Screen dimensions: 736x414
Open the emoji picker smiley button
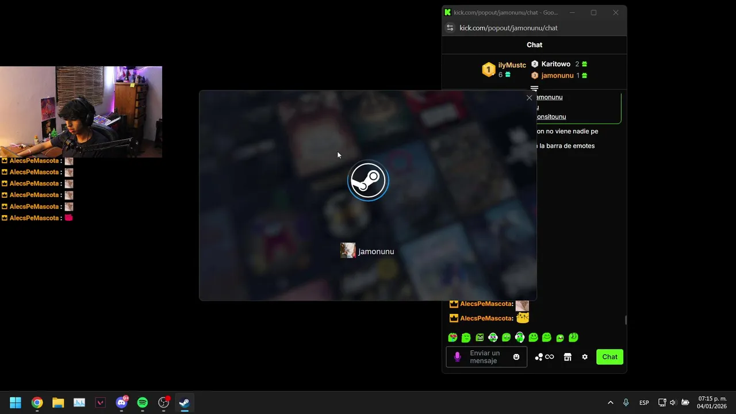516,357
